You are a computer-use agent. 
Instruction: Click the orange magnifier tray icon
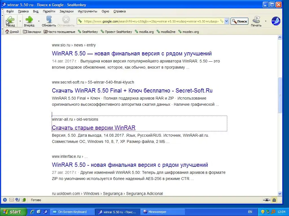point(273,212)
